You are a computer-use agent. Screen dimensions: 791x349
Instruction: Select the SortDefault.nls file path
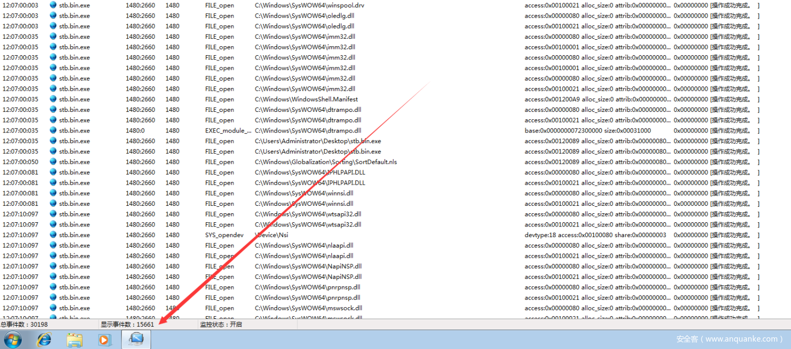pos(326,162)
